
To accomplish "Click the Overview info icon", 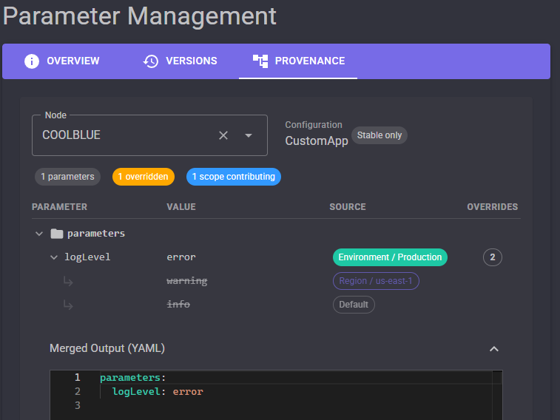I will [x=32, y=61].
